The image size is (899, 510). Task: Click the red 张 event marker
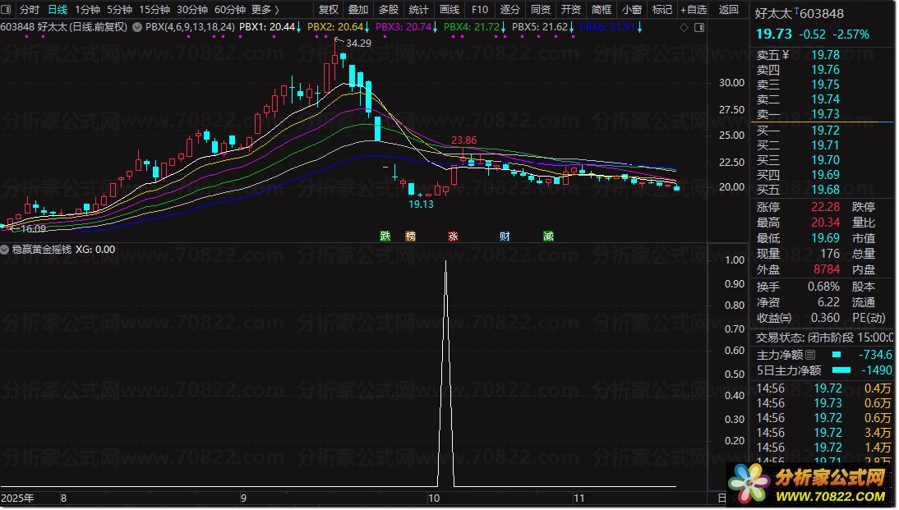(x=453, y=236)
